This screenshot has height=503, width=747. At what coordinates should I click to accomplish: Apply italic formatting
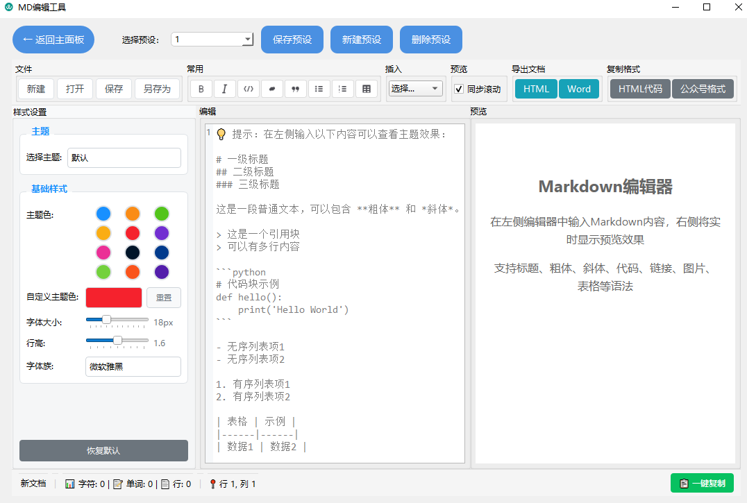point(224,89)
